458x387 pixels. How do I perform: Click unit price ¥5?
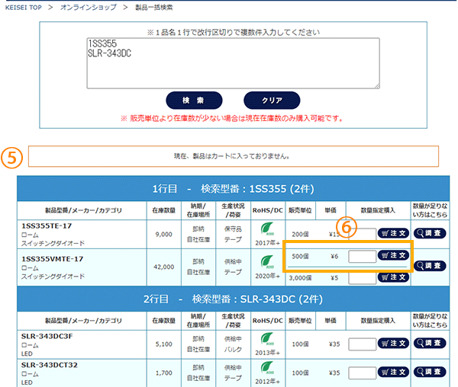(x=334, y=278)
